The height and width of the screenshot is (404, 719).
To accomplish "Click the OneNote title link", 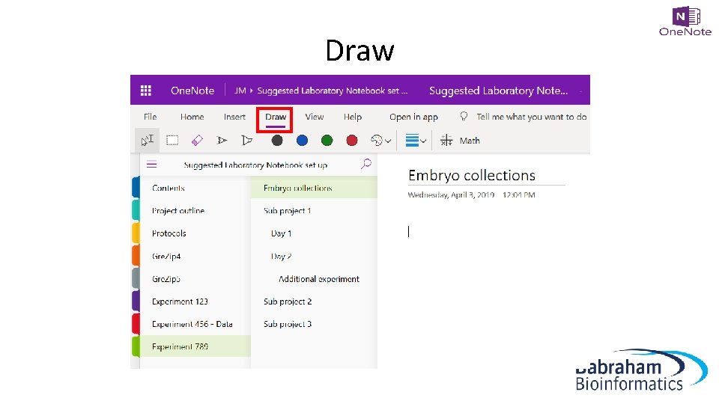I will click(x=192, y=91).
